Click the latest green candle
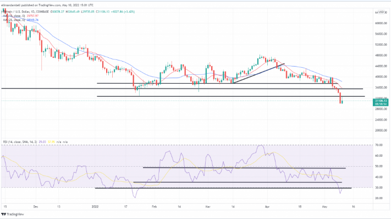The height and width of the screenshot is (219, 391). click(x=343, y=101)
